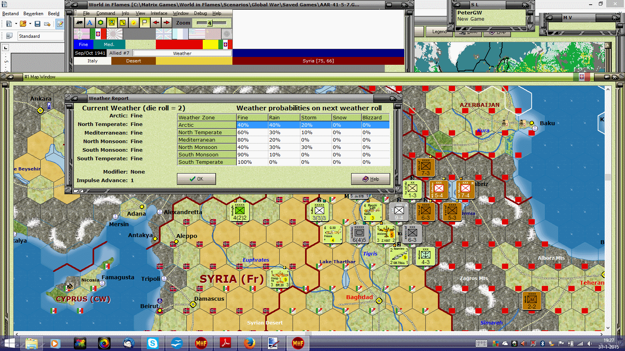Open the Beeld menu
Screen dimensions: 625x351
54,14
